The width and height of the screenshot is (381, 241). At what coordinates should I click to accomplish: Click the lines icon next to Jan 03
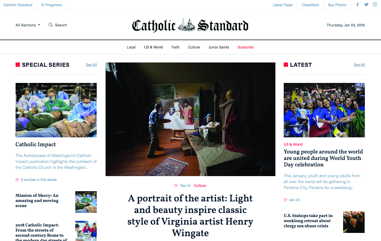pyautogui.click(x=285, y=200)
